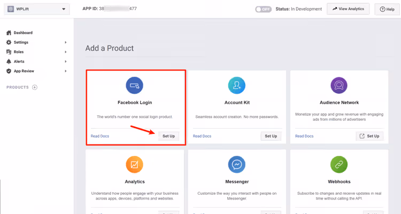Click the Settings gear icon in sidebar
Viewport: 401px width, 214px height.
click(9, 42)
